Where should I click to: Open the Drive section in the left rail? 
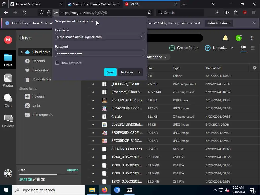tap(8, 60)
